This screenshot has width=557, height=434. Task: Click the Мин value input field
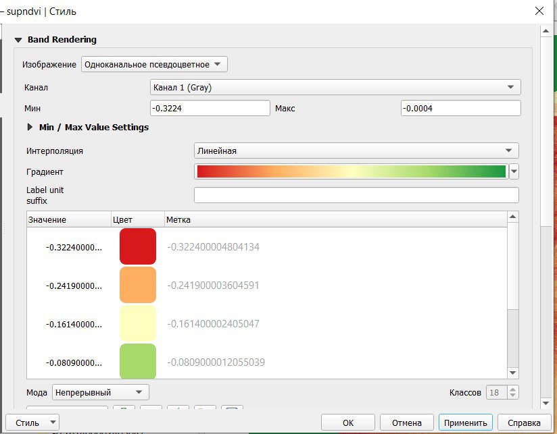(210, 108)
